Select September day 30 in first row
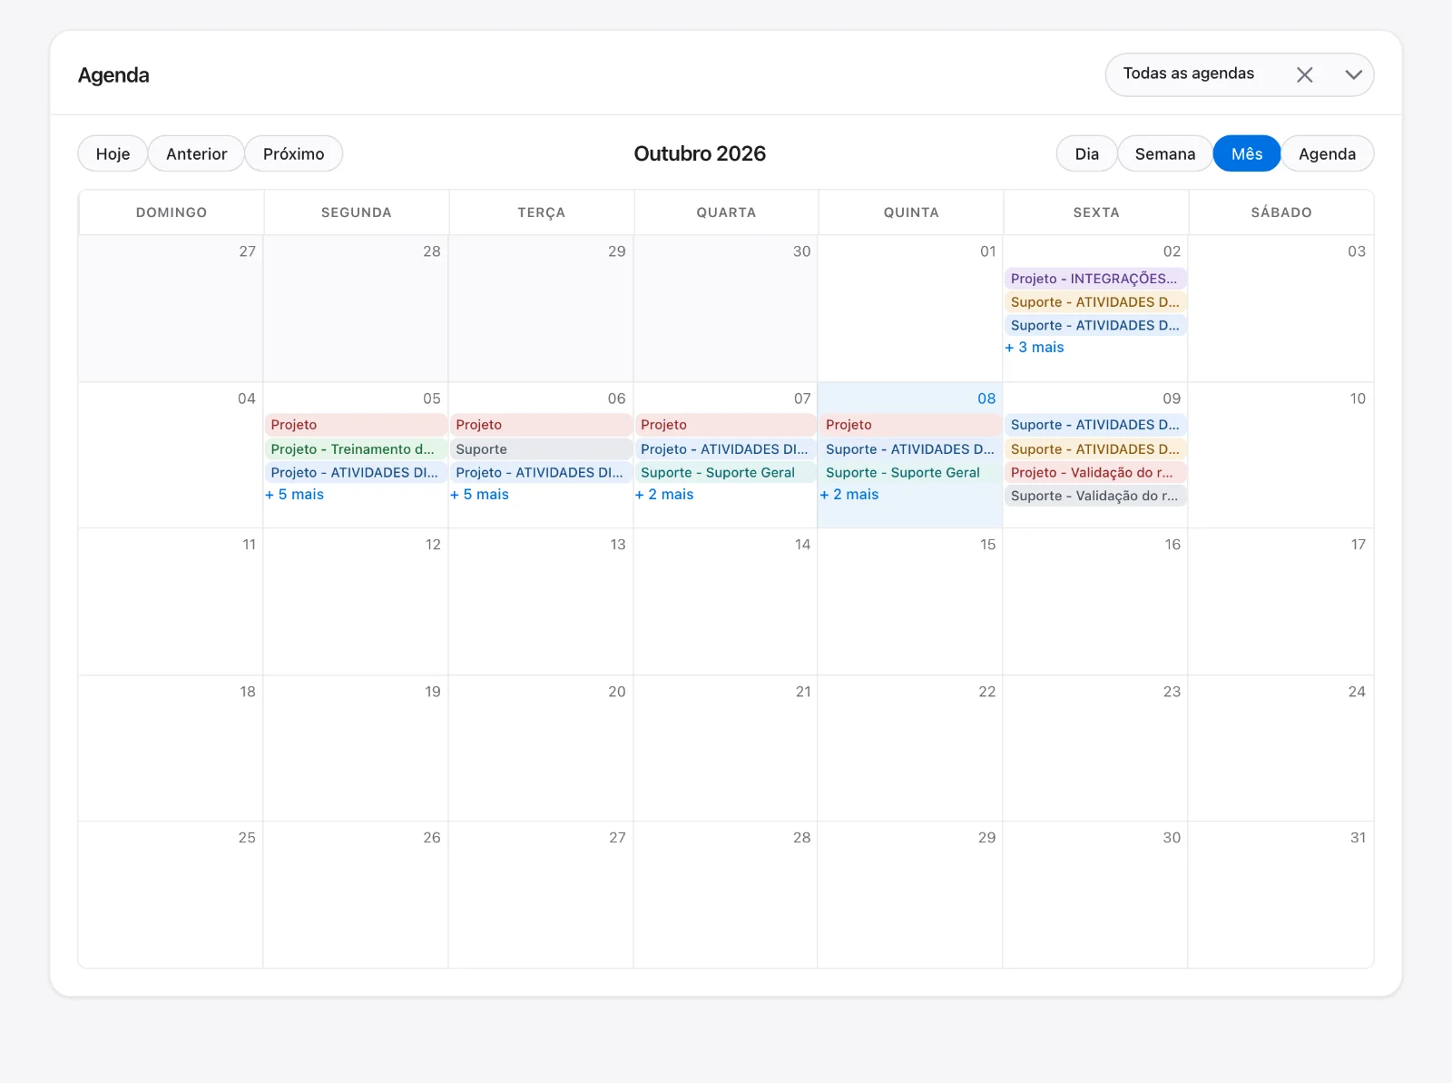Screen dimensions: 1452x1083 [801, 251]
